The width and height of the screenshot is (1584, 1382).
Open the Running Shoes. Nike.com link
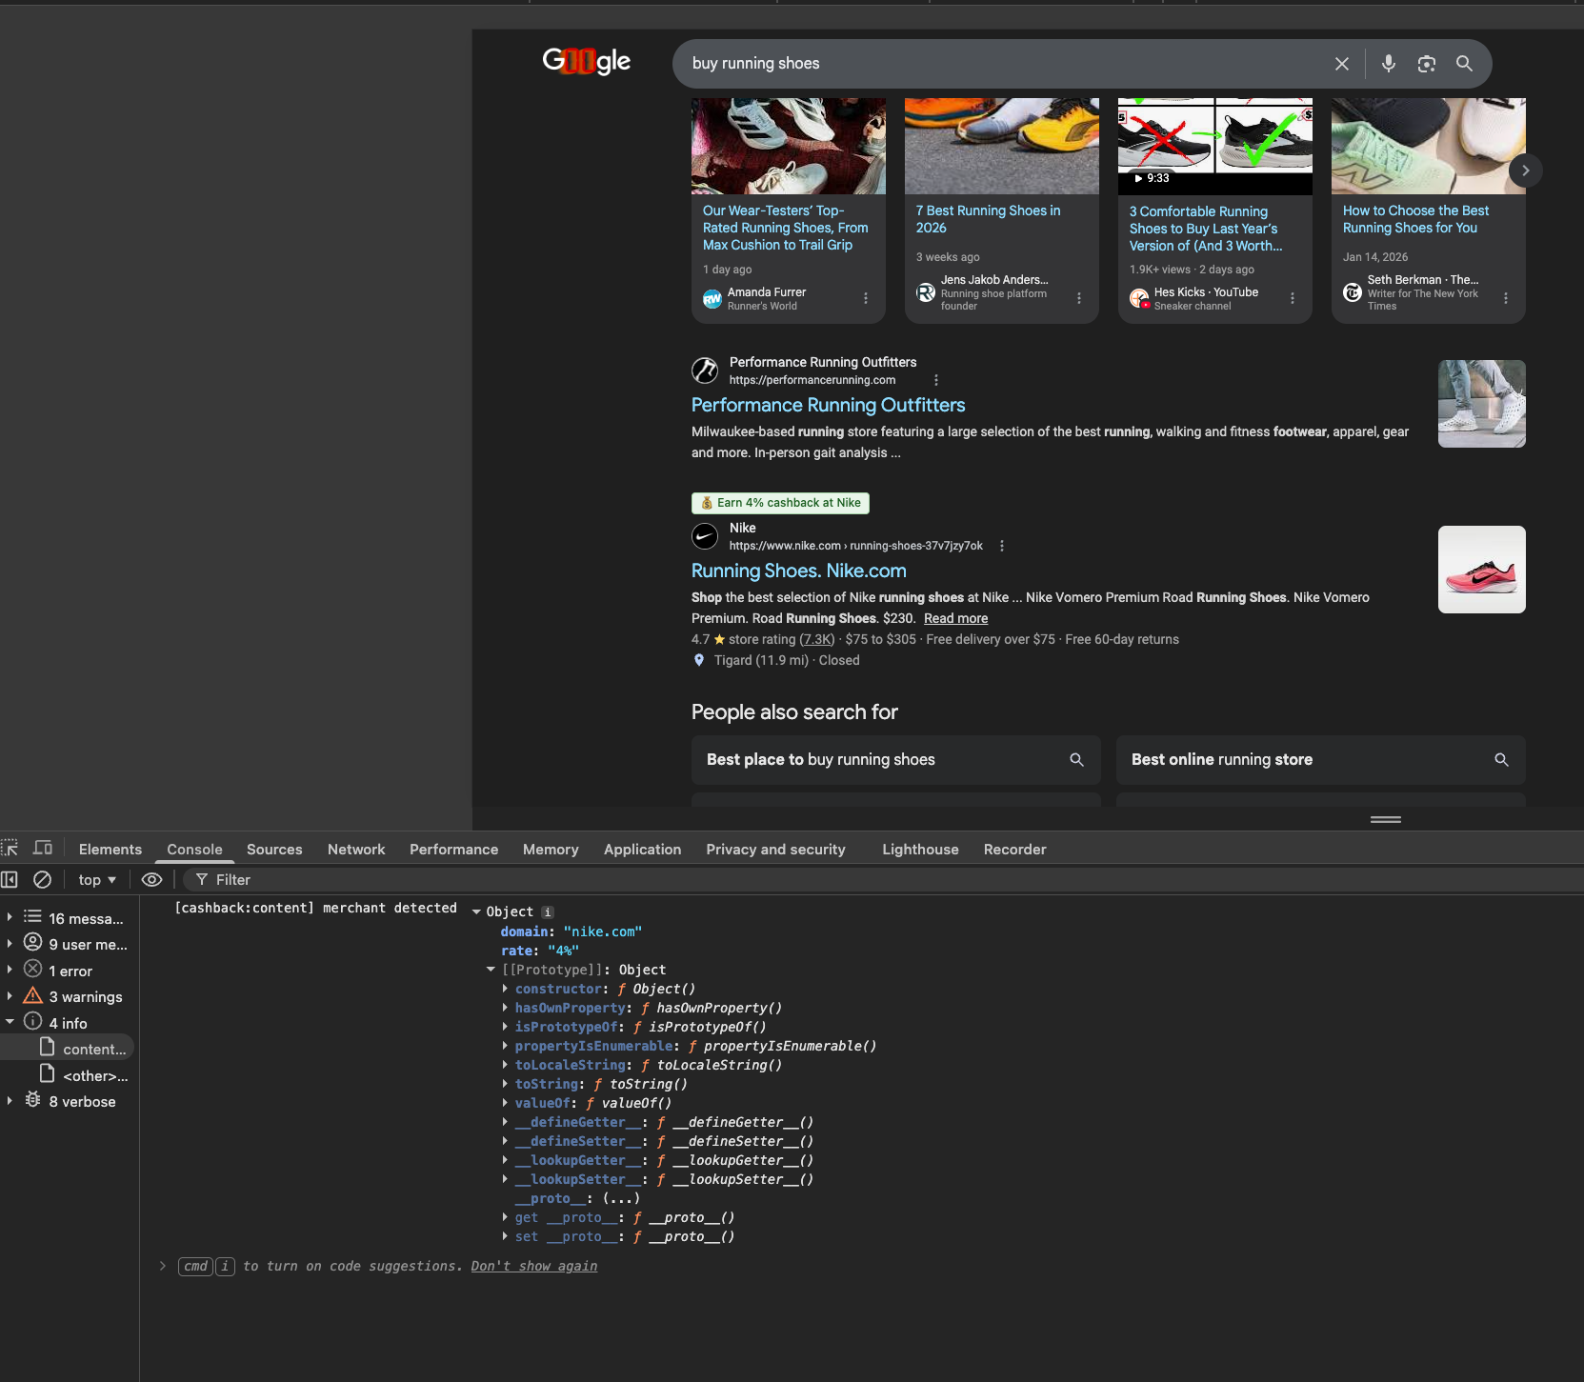(798, 571)
